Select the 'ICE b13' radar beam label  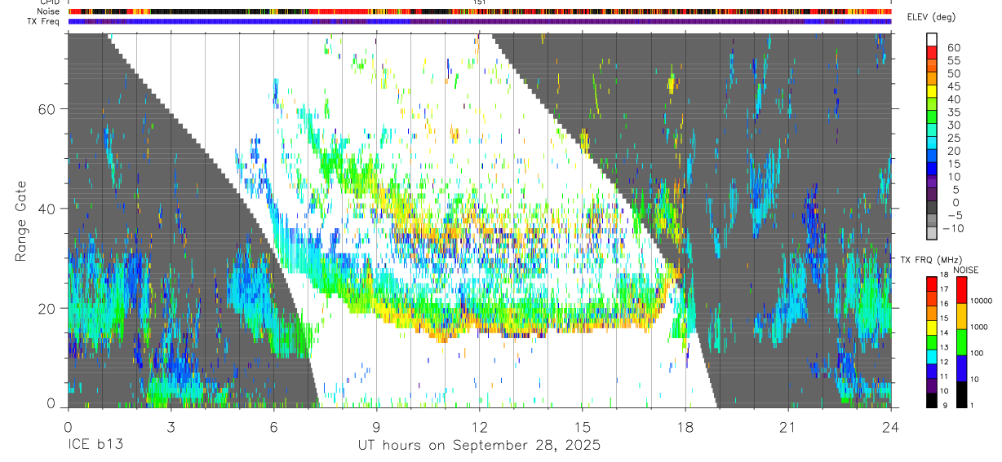click(96, 446)
